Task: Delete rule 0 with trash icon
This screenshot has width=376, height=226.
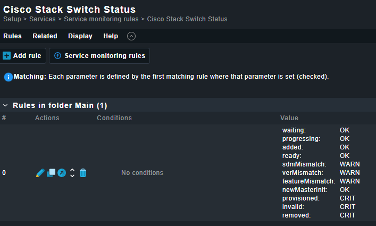Action: pyautogui.click(x=83, y=173)
